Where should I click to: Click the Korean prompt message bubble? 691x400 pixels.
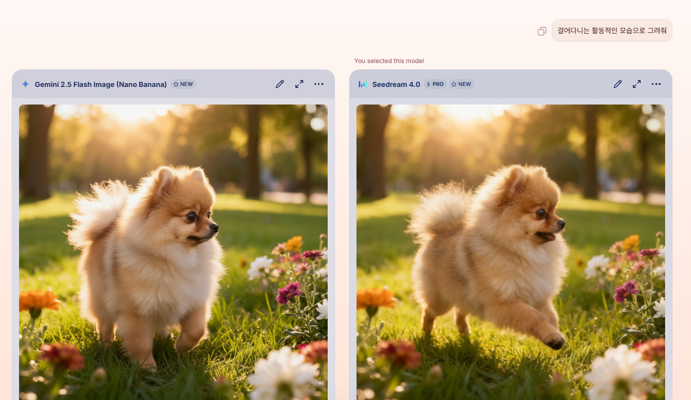point(612,30)
